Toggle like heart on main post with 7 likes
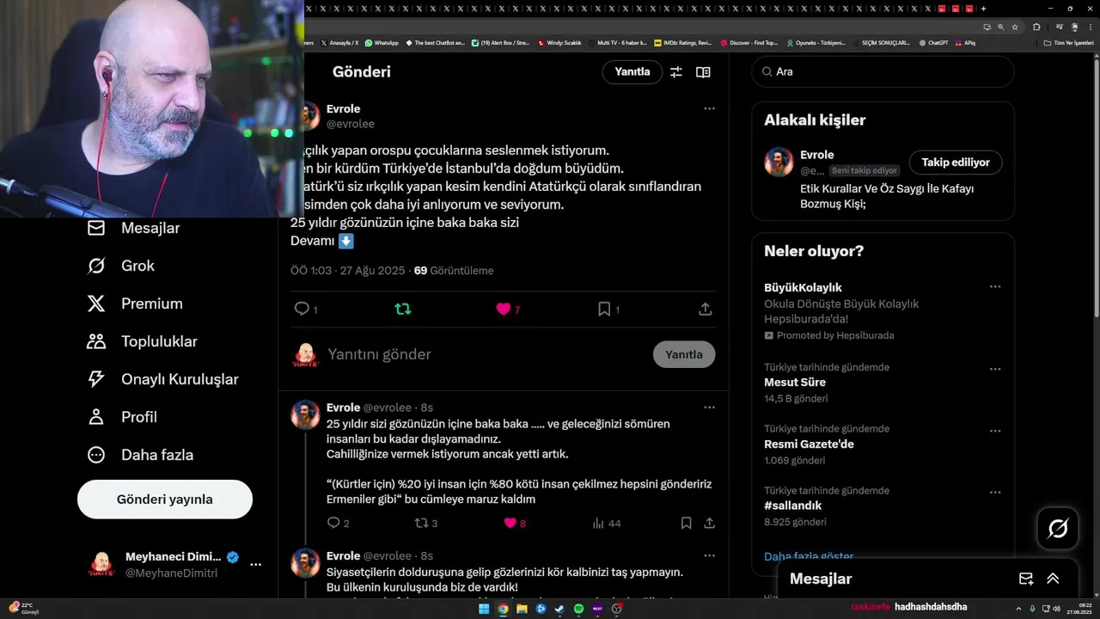 [x=504, y=309]
